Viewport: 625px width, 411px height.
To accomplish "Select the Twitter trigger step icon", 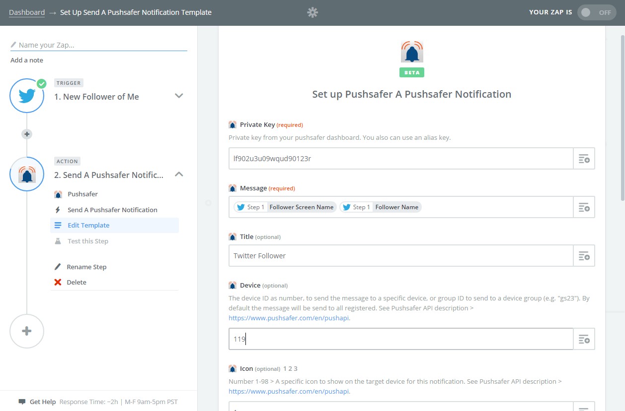I will [27, 96].
